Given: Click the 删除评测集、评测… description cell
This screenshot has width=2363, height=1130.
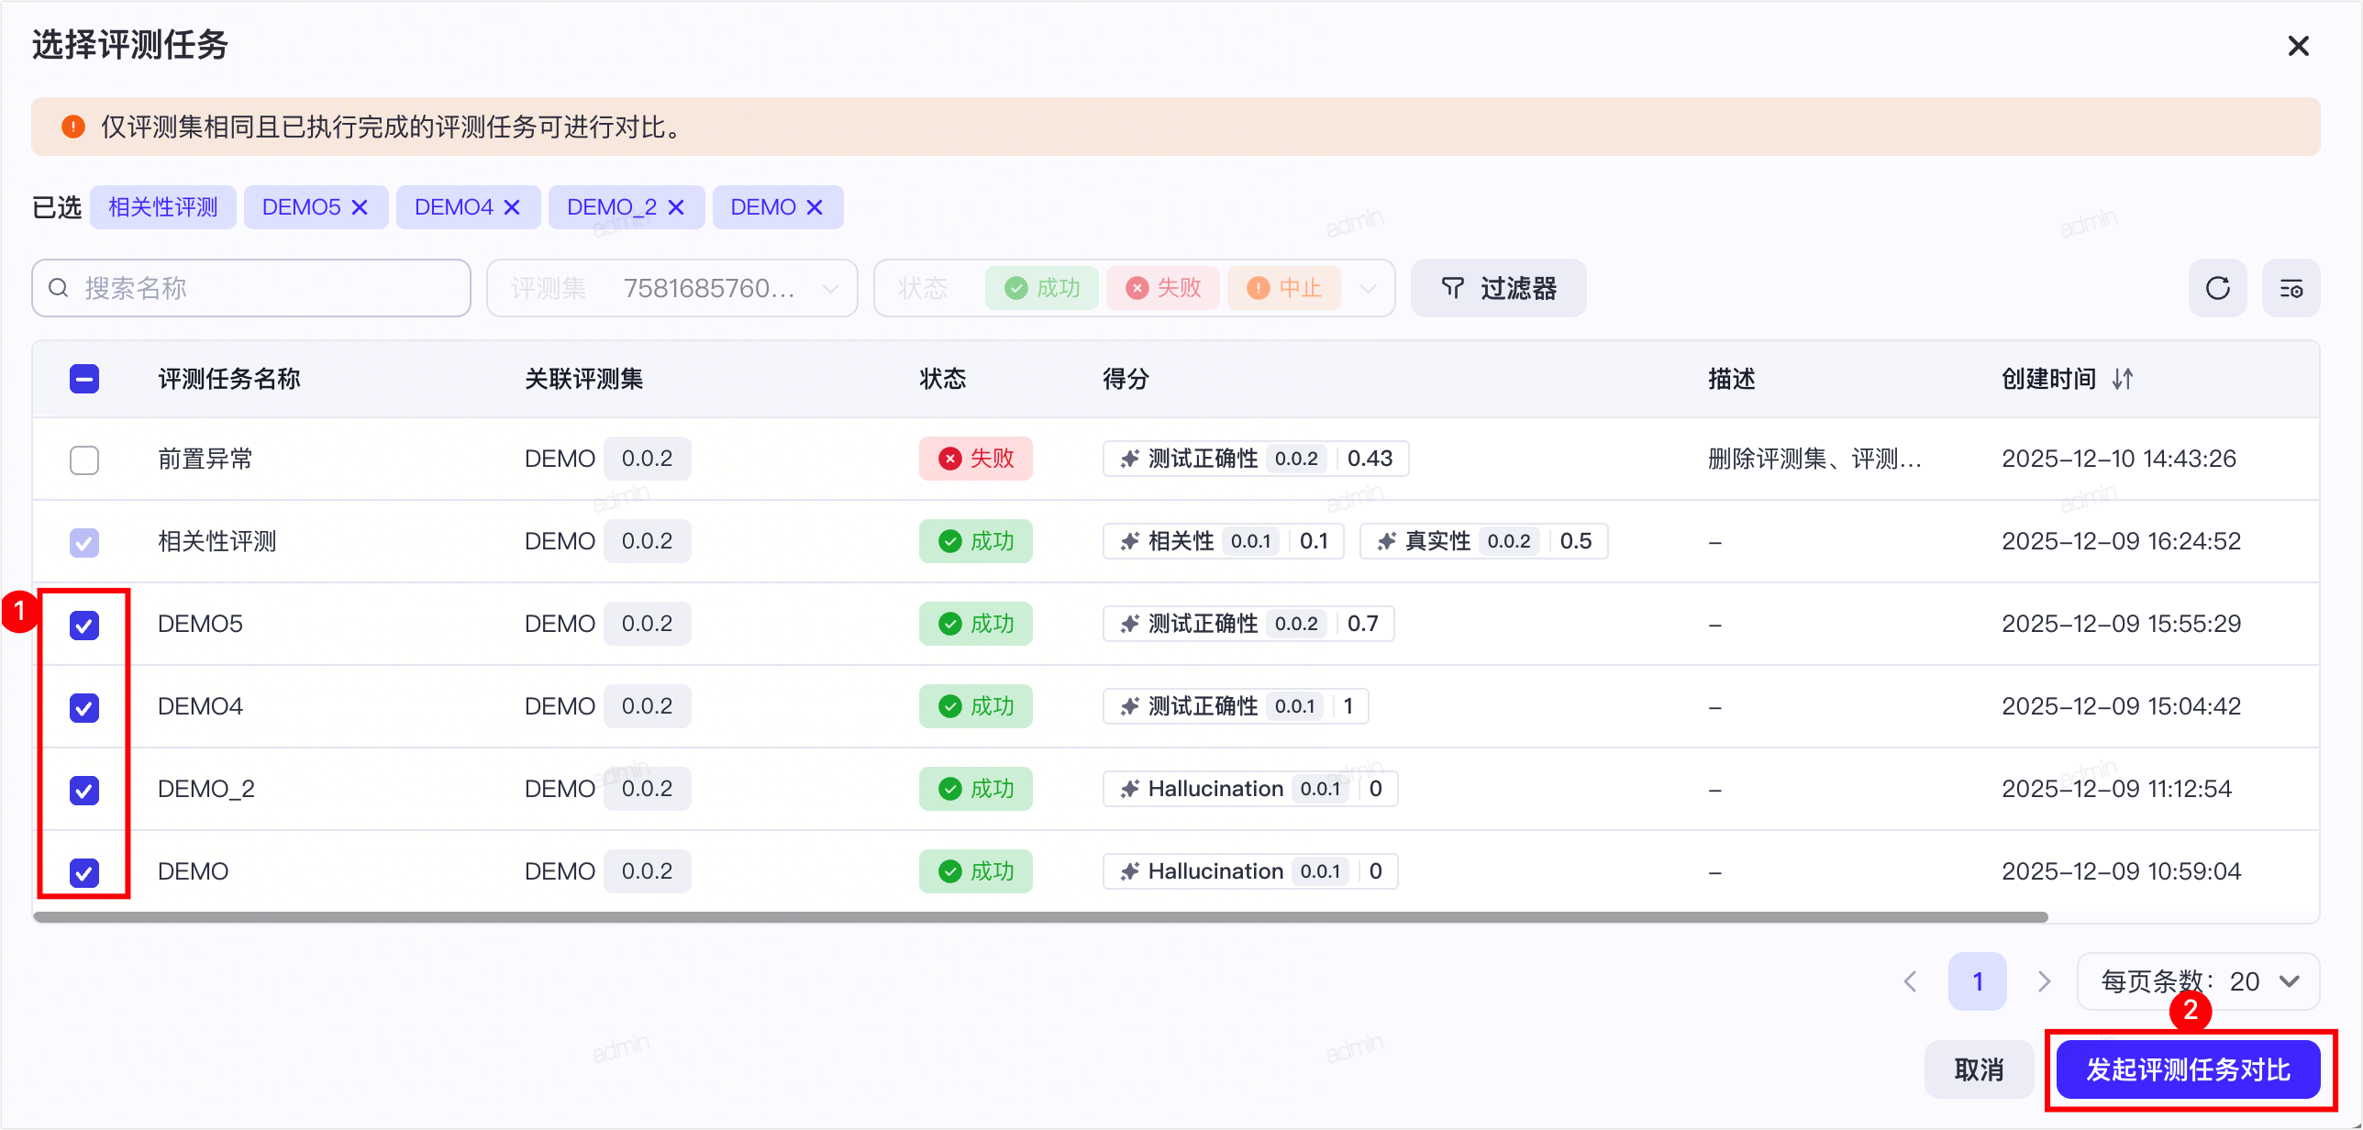Looking at the screenshot, I should 1814,459.
